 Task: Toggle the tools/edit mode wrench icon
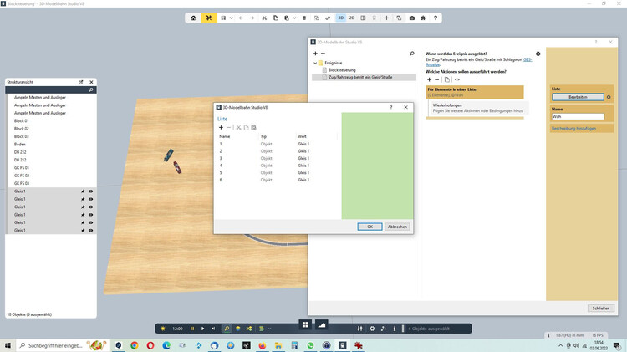coord(209,17)
